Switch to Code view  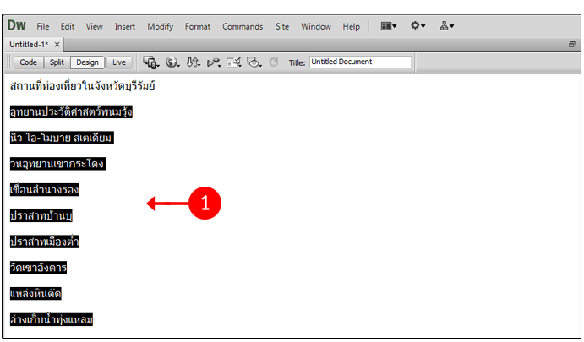[29, 62]
